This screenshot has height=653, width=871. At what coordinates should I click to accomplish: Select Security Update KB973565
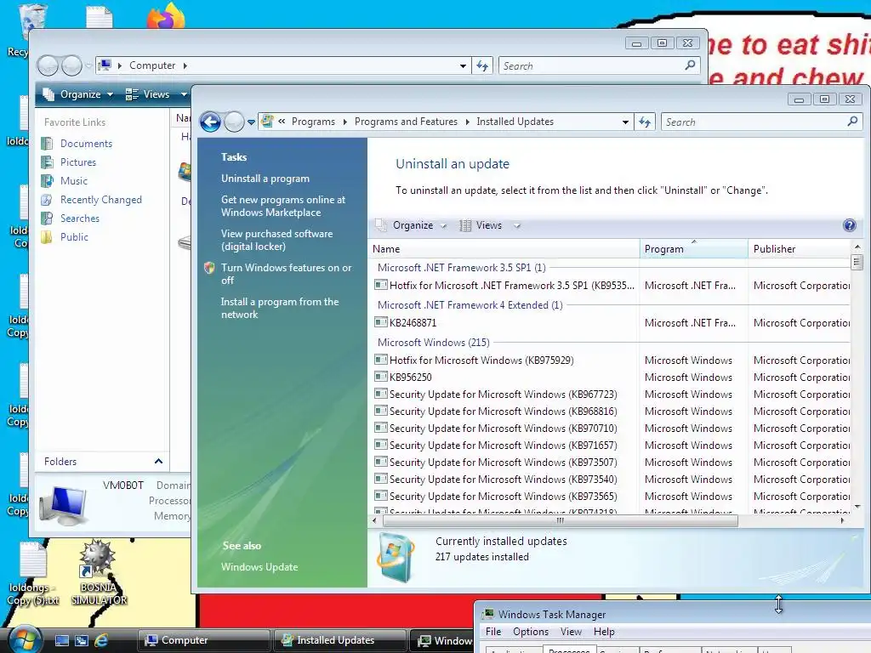(612, 497)
